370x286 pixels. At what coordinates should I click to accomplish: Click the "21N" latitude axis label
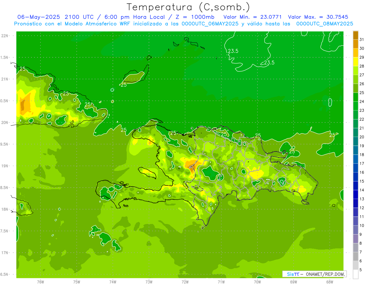[x=5, y=79]
